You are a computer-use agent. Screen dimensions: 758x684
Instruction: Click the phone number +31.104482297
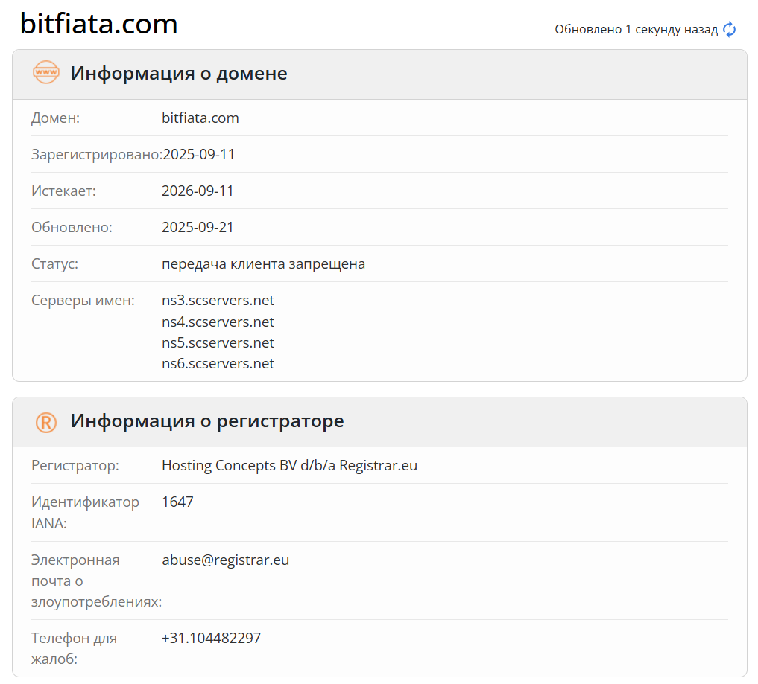[212, 638]
